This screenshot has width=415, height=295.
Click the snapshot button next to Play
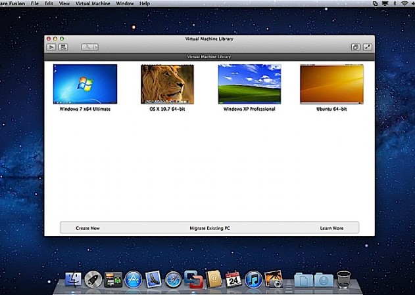click(63, 47)
